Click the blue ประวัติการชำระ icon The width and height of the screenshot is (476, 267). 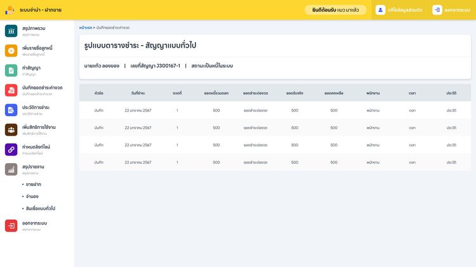(x=11, y=110)
